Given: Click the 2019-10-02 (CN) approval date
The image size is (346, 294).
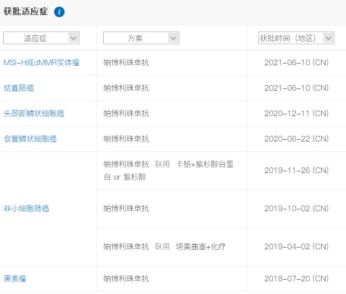Looking at the screenshot, I should 296,209.
